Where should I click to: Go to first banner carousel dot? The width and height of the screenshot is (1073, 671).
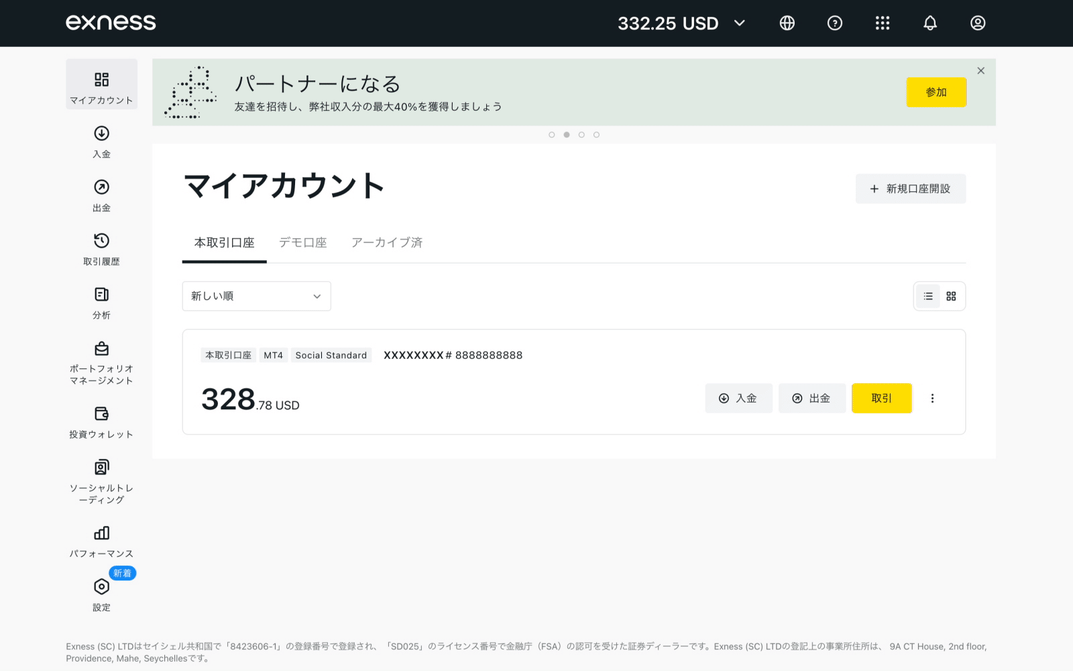coord(552,135)
